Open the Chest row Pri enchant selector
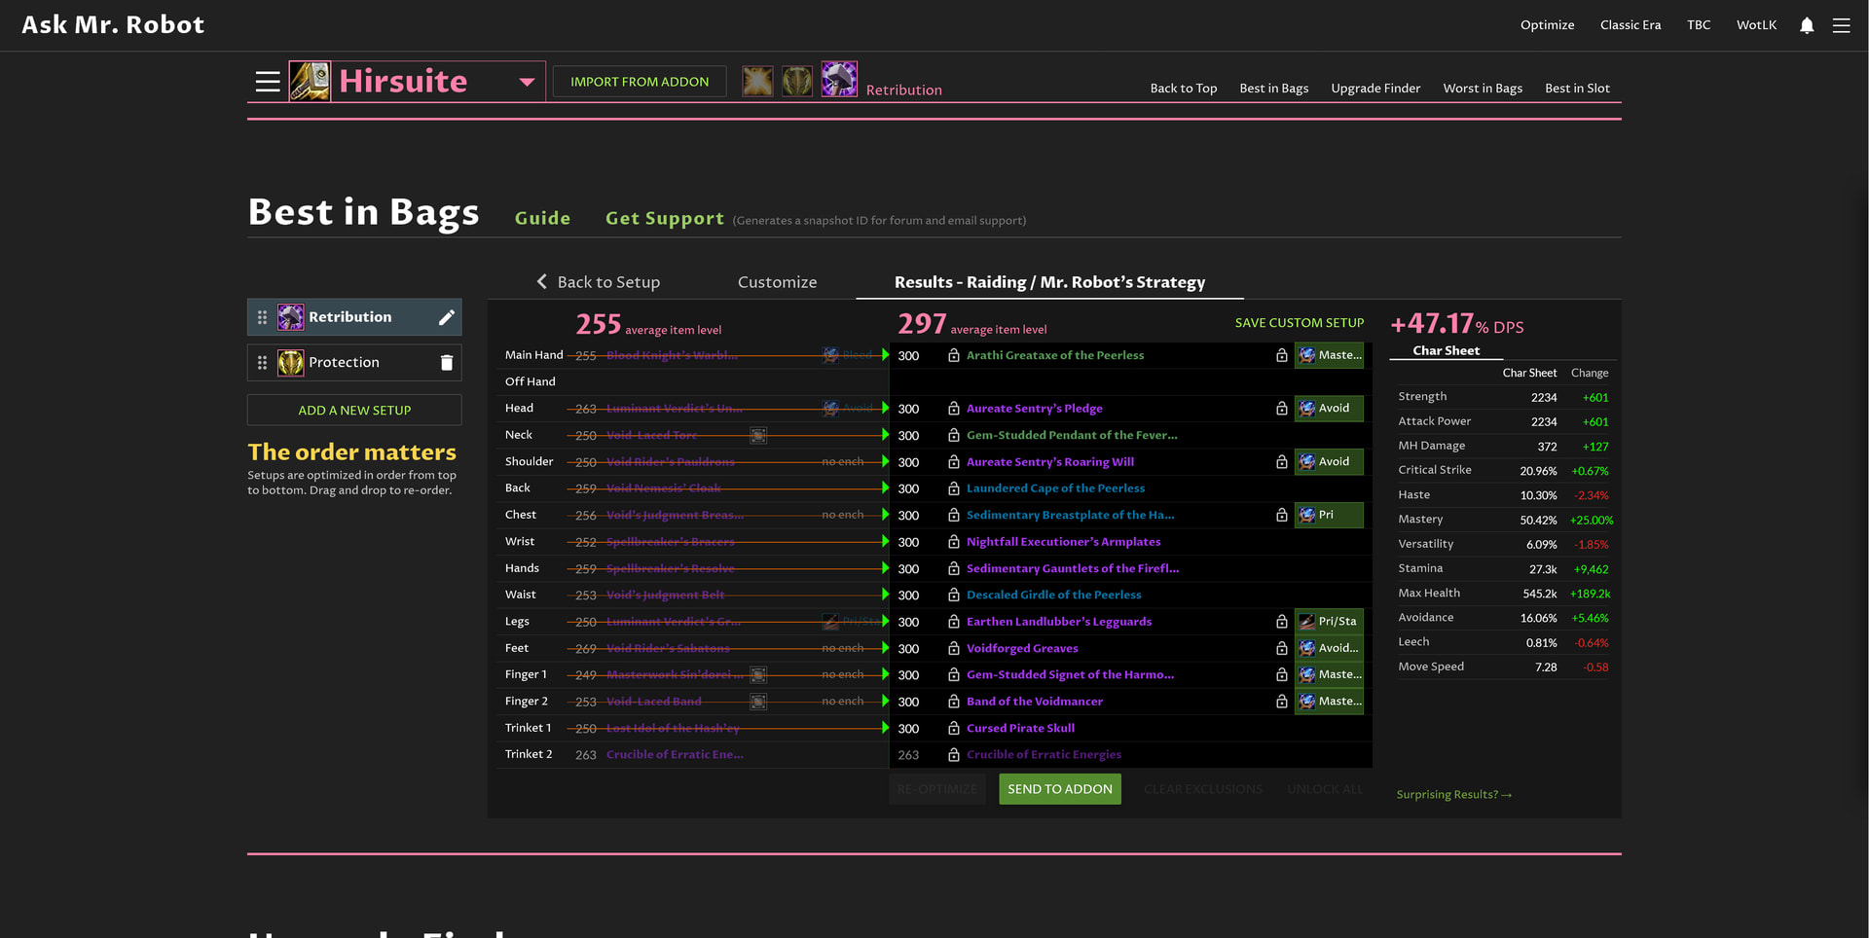The width and height of the screenshot is (1869, 938). 1329,515
